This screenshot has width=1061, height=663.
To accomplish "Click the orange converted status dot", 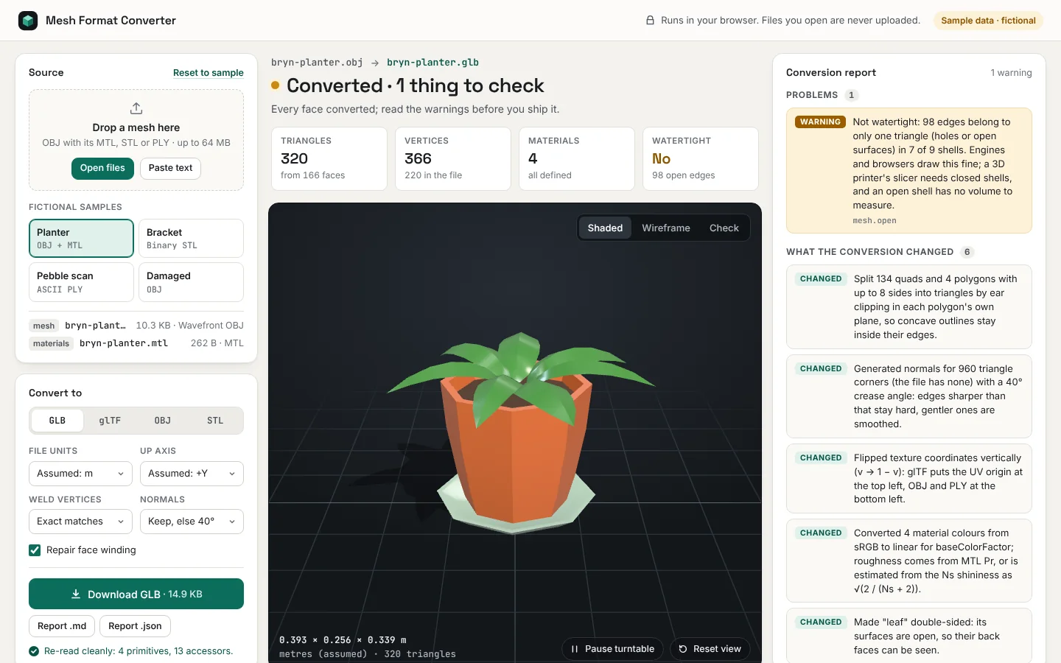I will coord(276,85).
